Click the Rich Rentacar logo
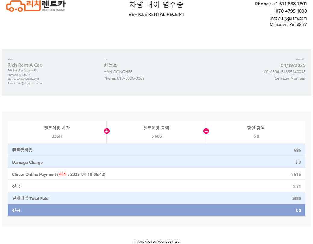 36,6
